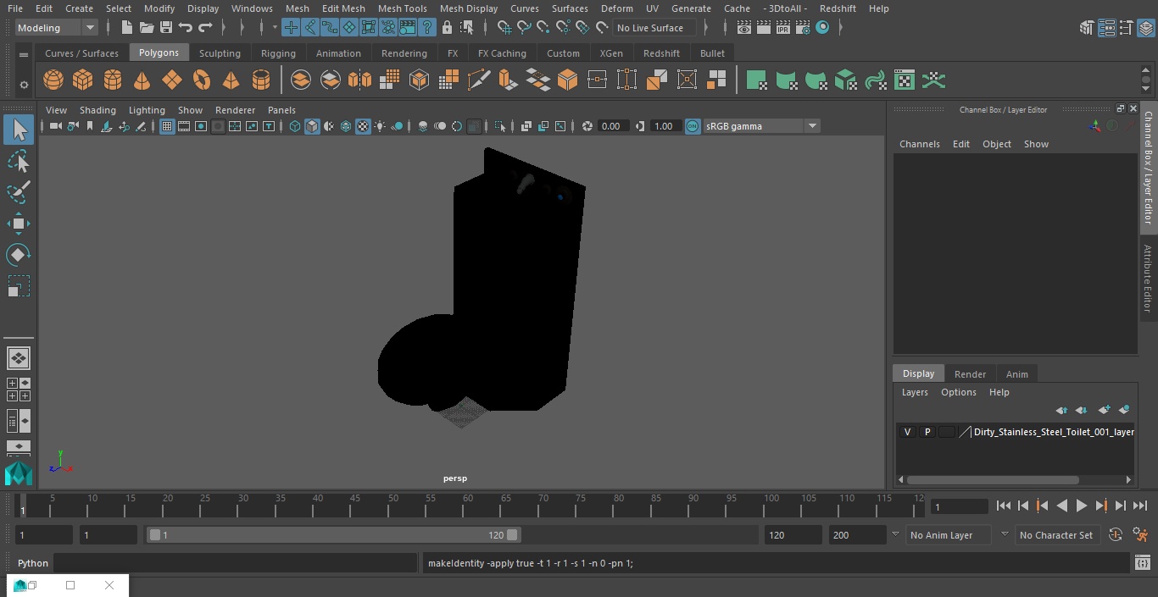The width and height of the screenshot is (1158, 597).
Task: Switch to the Sculpting shelf tab
Action: pos(220,53)
